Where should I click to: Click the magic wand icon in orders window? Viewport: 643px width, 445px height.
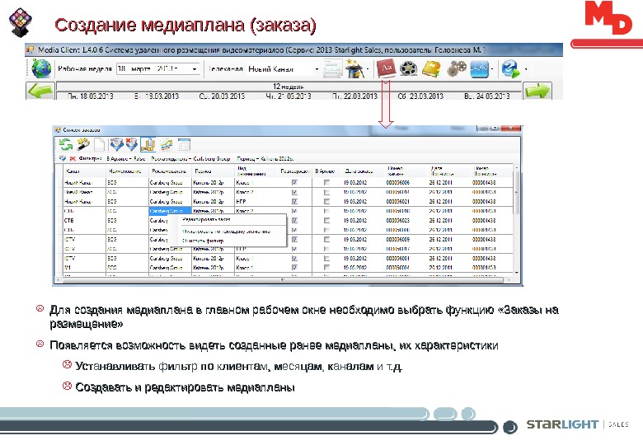[x=83, y=144]
